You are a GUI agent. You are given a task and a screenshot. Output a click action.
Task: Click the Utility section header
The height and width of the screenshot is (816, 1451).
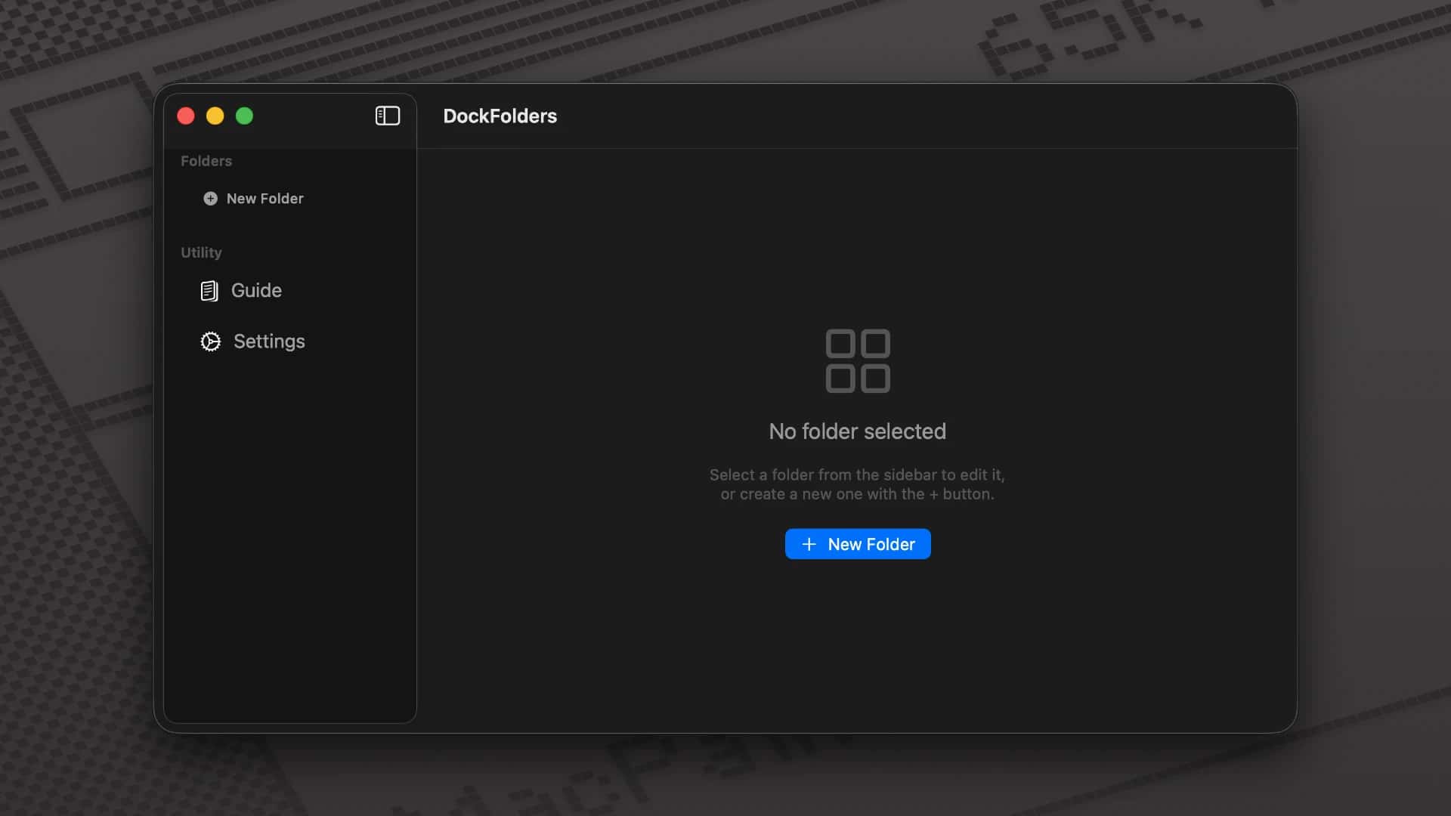(x=201, y=252)
